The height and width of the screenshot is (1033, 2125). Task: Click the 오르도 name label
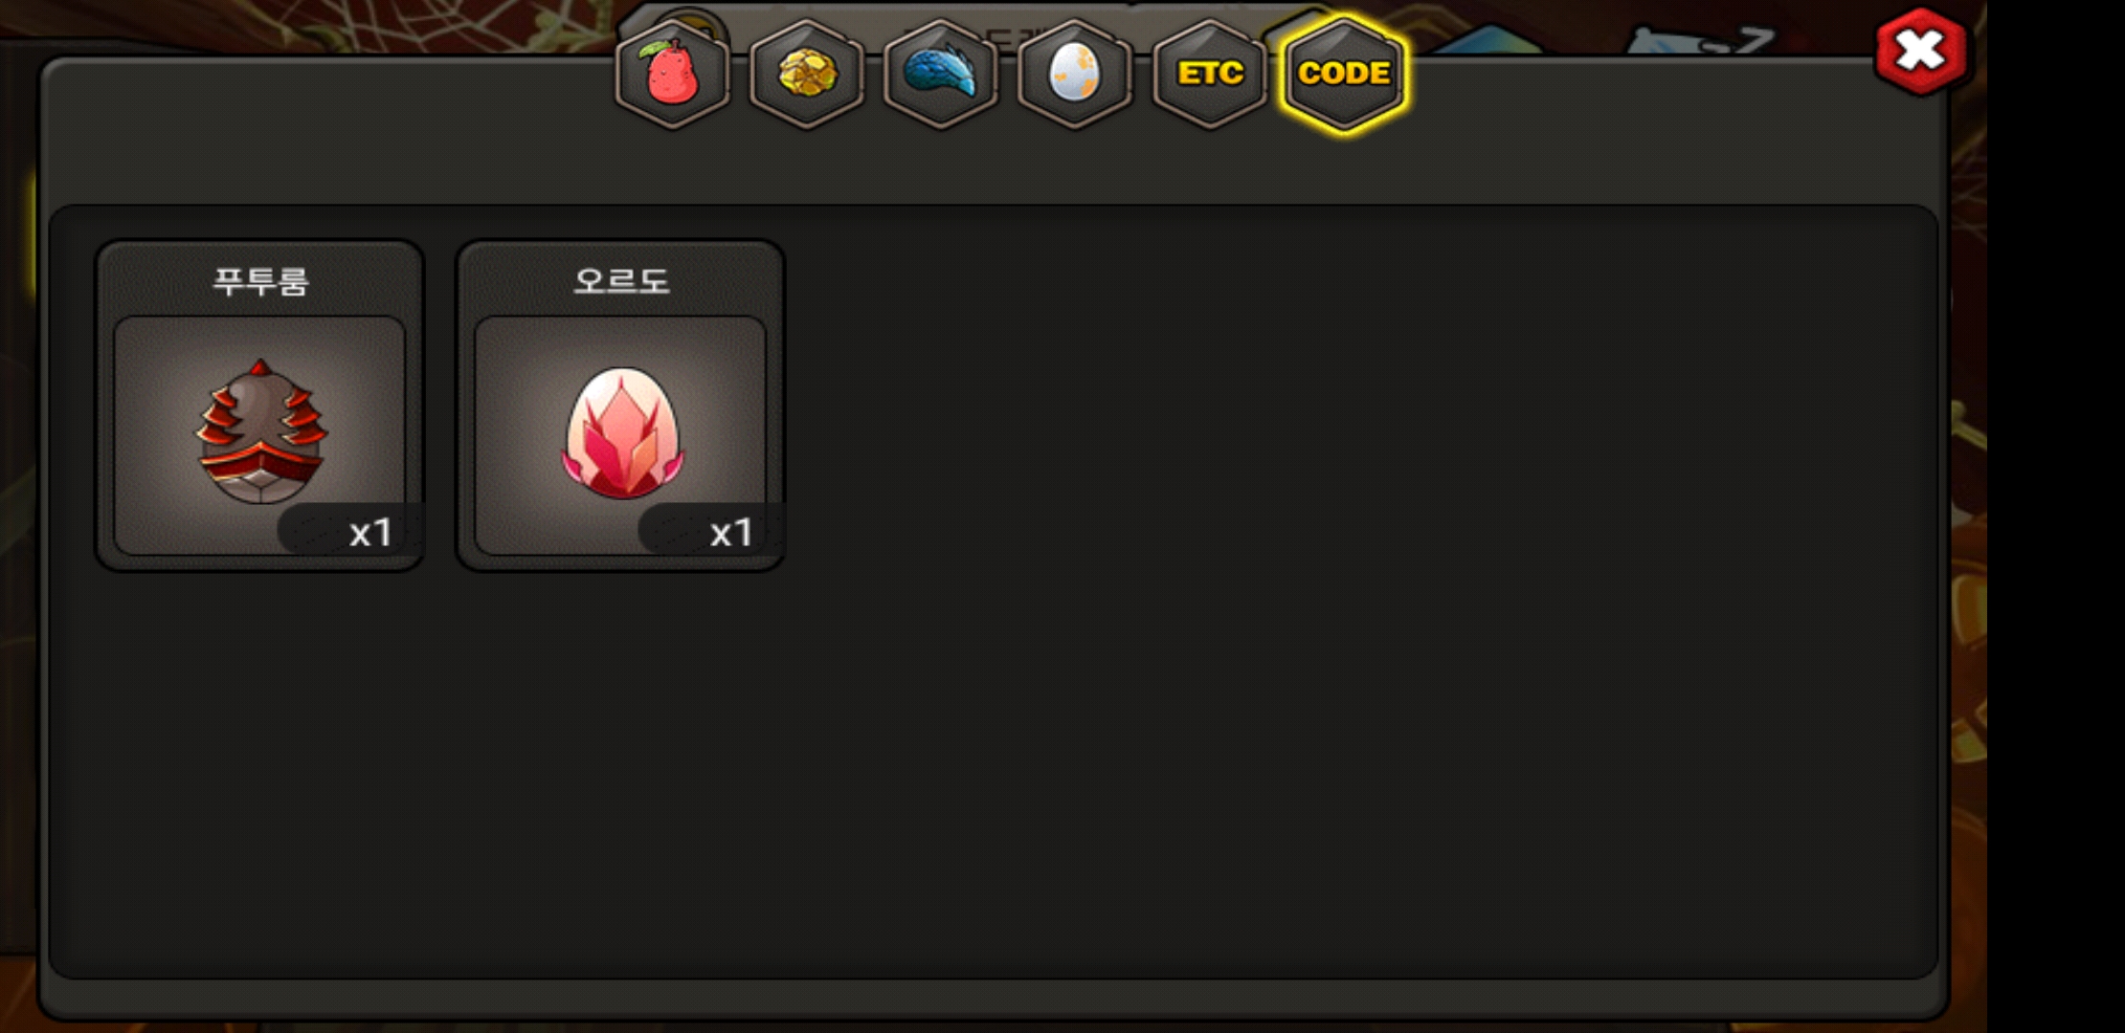click(x=621, y=281)
